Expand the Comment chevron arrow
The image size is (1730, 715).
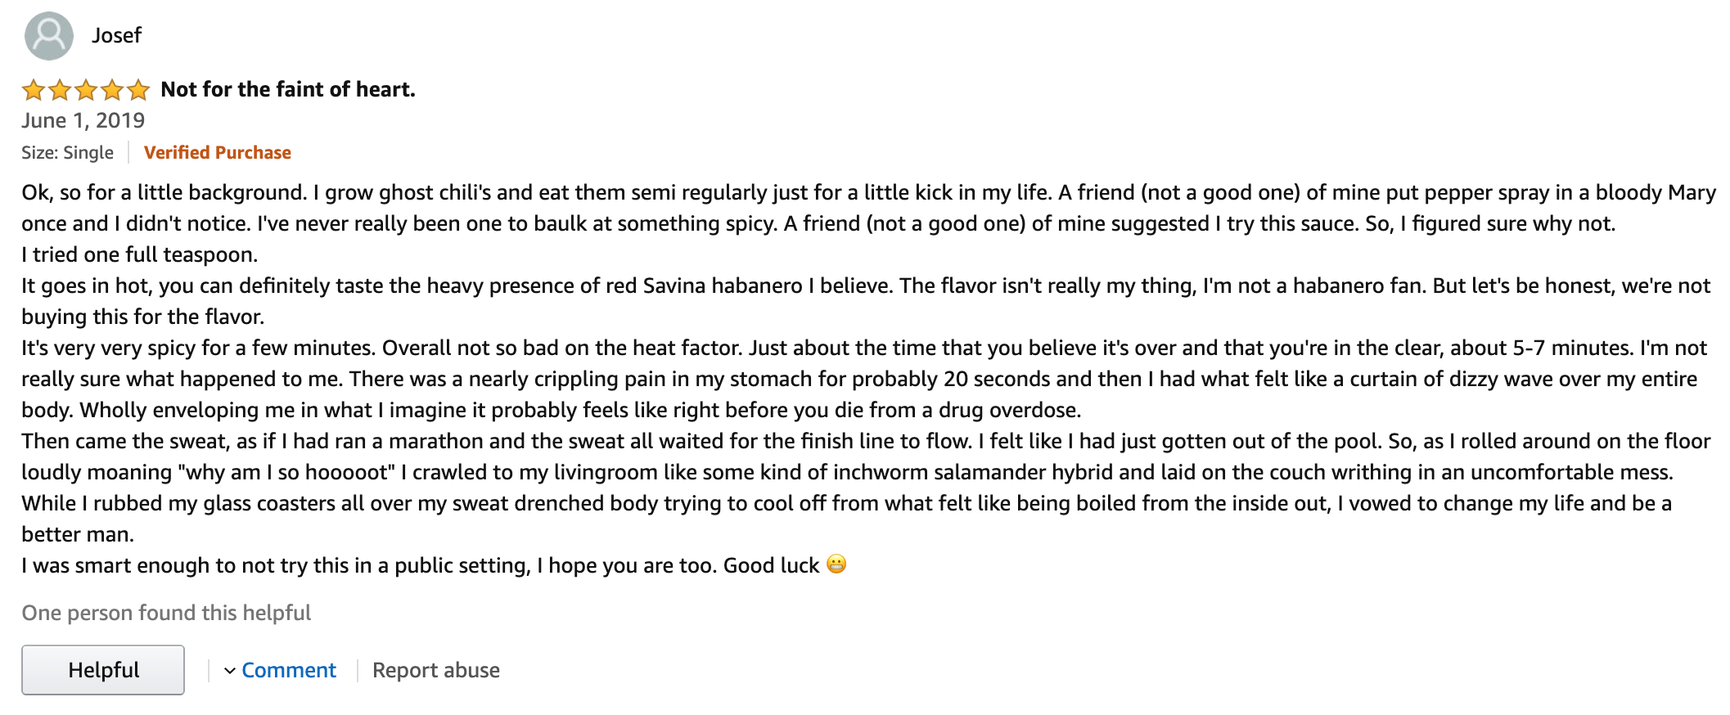[x=230, y=671]
